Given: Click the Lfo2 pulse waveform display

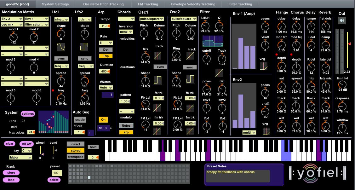Looking at the screenshot, I should click(x=84, y=47).
